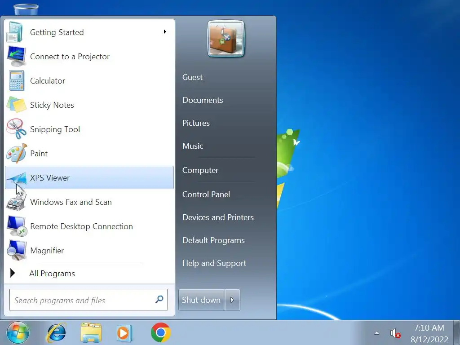This screenshot has width=460, height=345.
Task: Click the Calculator label
Action: tap(48, 81)
